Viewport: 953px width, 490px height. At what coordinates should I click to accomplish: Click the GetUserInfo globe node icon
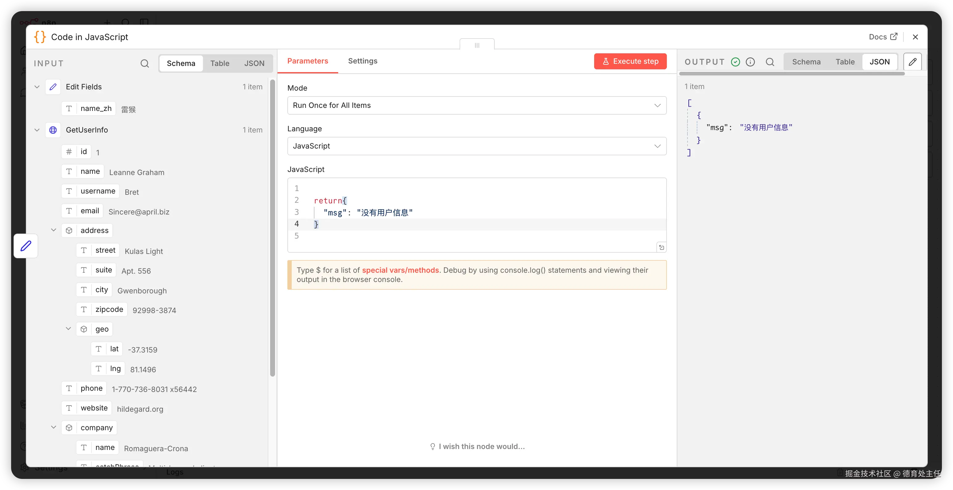pos(53,130)
